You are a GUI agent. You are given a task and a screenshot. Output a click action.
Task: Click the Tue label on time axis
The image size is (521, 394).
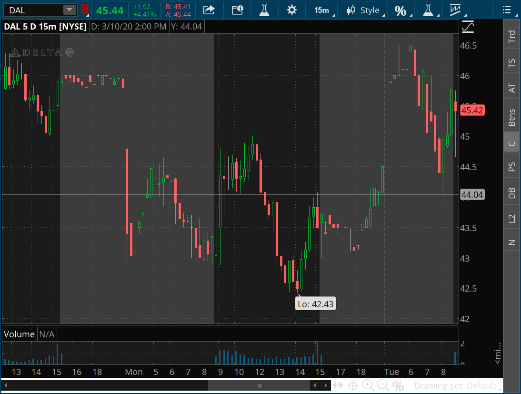(391, 372)
